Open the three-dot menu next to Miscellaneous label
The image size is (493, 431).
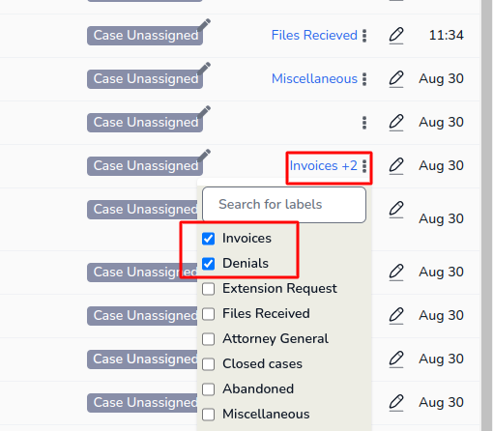pyautogui.click(x=364, y=79)
